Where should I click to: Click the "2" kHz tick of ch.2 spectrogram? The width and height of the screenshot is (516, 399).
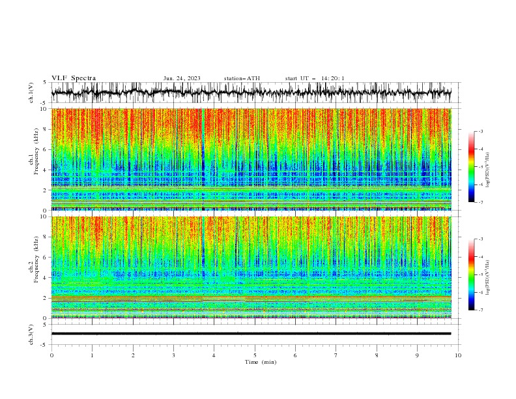point(46,298)
